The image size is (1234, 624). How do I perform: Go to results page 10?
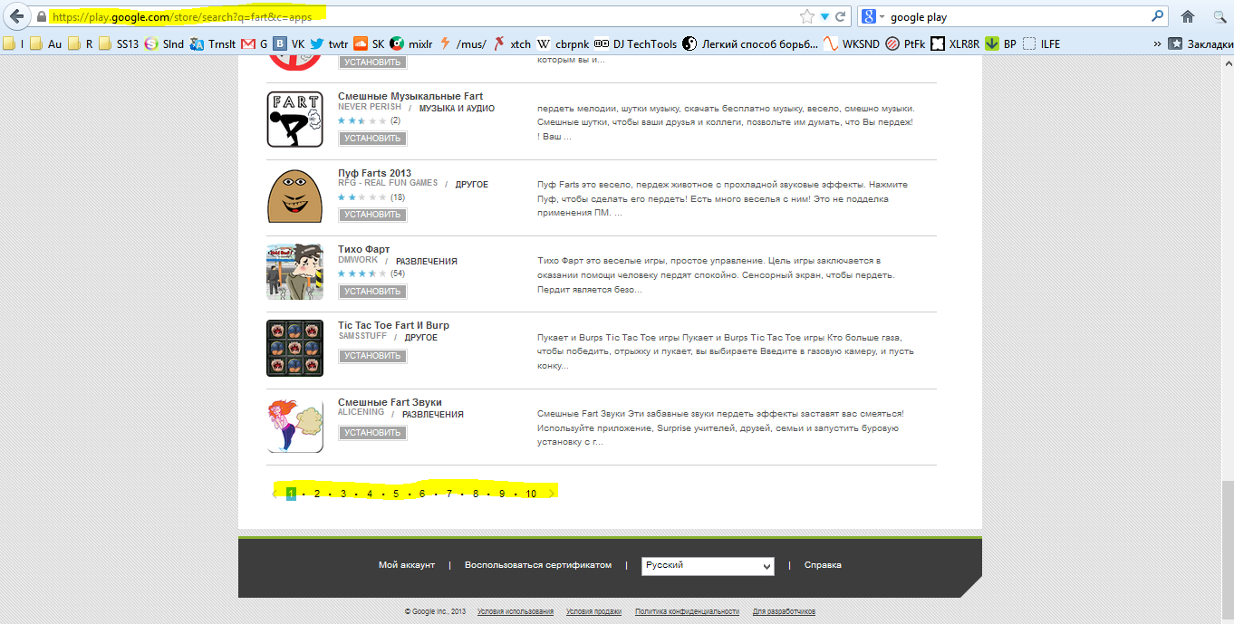[531, 494]
